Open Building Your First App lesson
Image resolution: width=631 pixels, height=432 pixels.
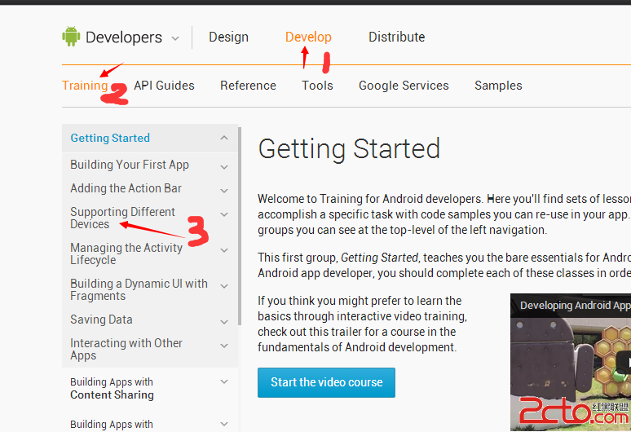click(x=130, y=165)
